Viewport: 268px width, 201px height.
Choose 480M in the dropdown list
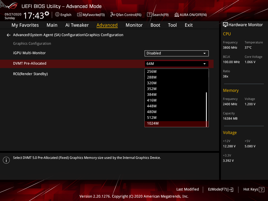175,112
